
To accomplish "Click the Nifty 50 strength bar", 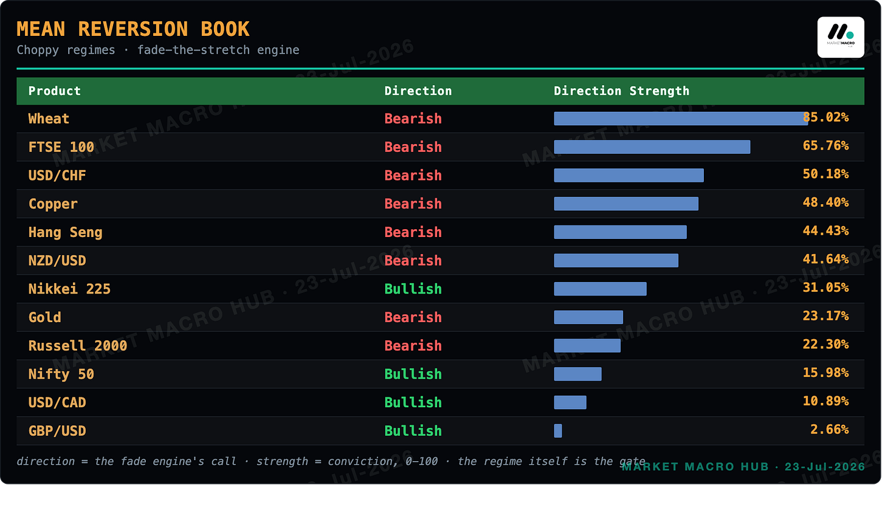I will tap(578, 374).
